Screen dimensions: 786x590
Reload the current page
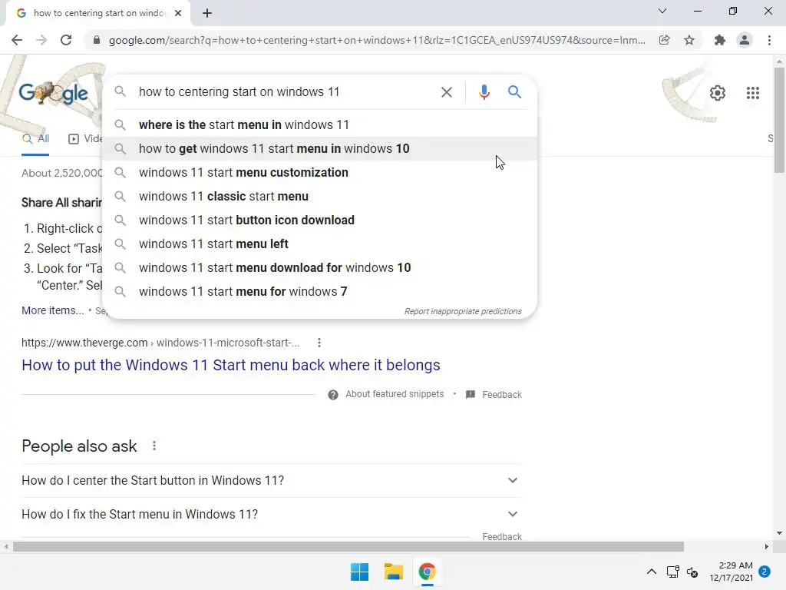(x=66, y=40)
